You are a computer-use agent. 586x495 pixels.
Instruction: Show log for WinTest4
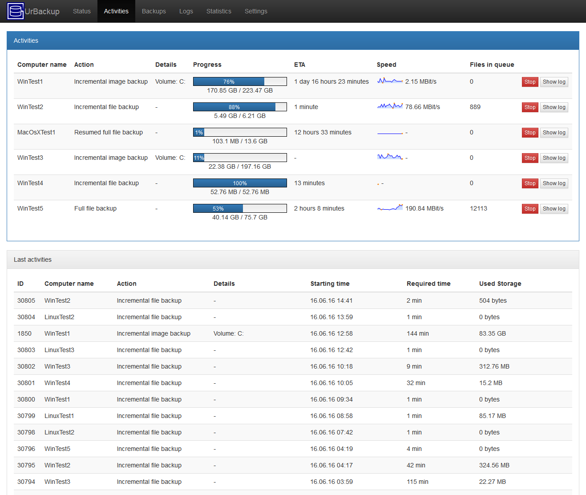(554, 183)
